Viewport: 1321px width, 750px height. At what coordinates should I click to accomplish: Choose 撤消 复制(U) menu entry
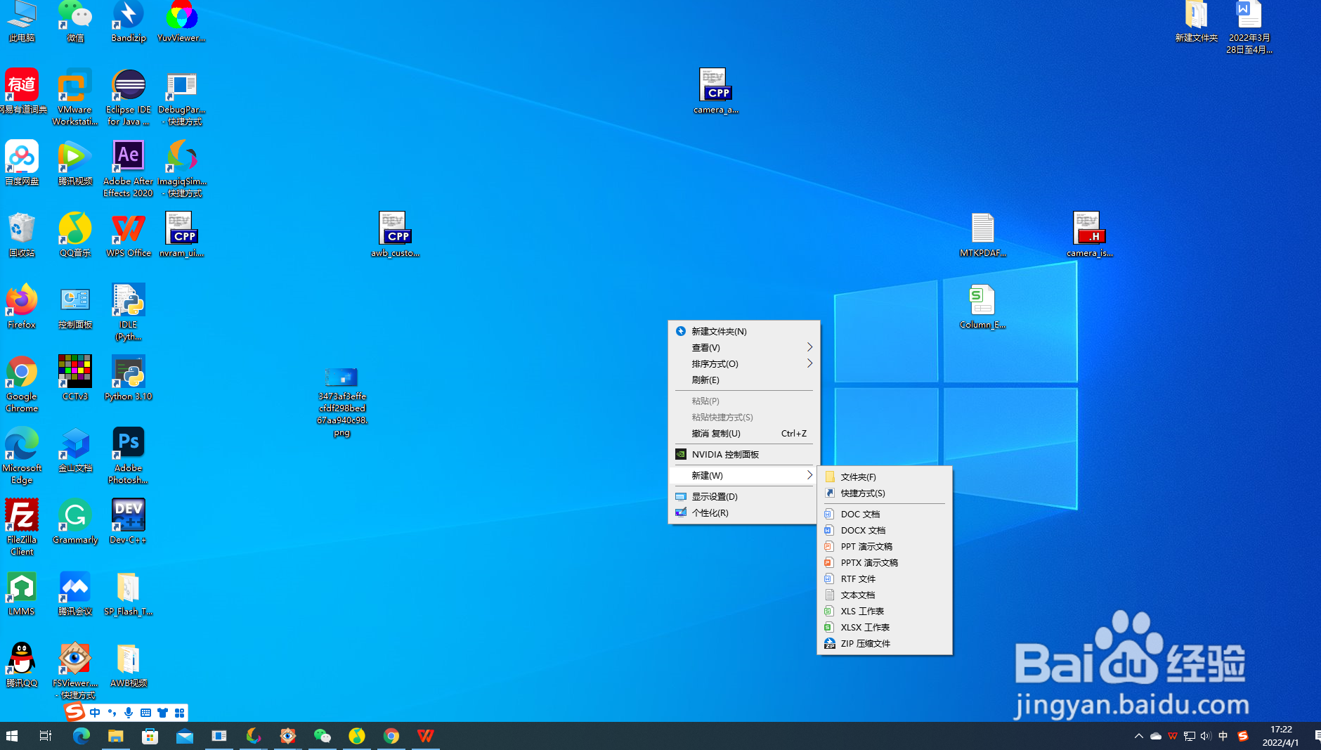(743, 433)
